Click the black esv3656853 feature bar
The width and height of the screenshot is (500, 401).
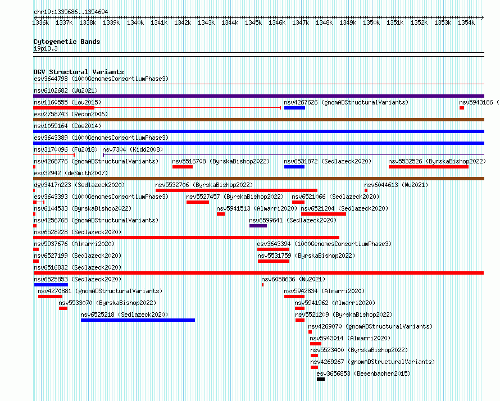click(x=321, y=379)
